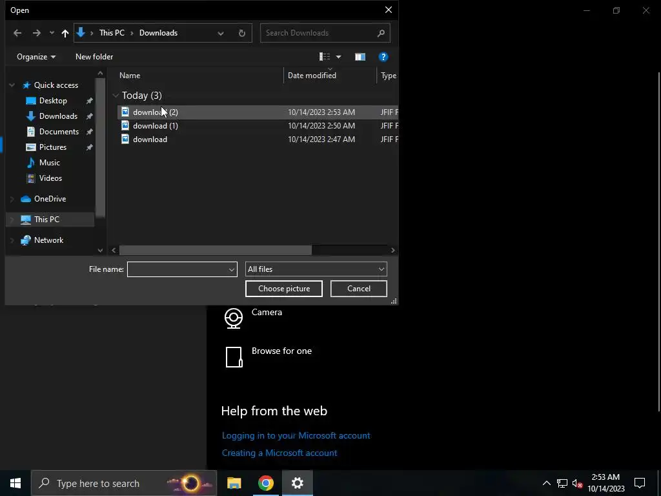Open the Organize menu
This screenshot has width=661, height=496.
36,57
